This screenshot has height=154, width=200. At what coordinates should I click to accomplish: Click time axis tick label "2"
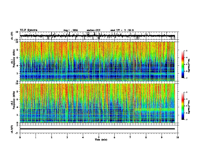(52, 137)
